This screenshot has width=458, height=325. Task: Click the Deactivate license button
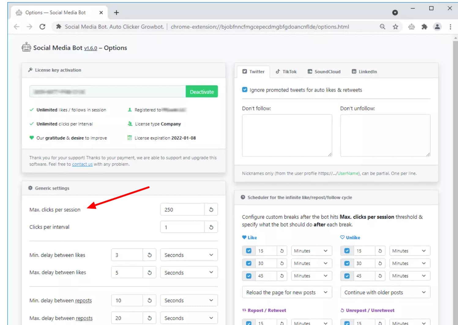(202, 91)
